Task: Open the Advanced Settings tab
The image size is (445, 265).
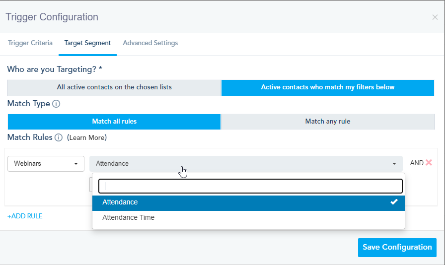Action: [x=150, y=43]
